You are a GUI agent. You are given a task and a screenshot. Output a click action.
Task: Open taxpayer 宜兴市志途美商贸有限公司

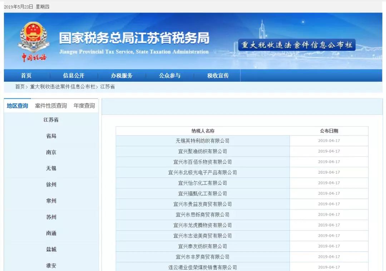[203, 236]
